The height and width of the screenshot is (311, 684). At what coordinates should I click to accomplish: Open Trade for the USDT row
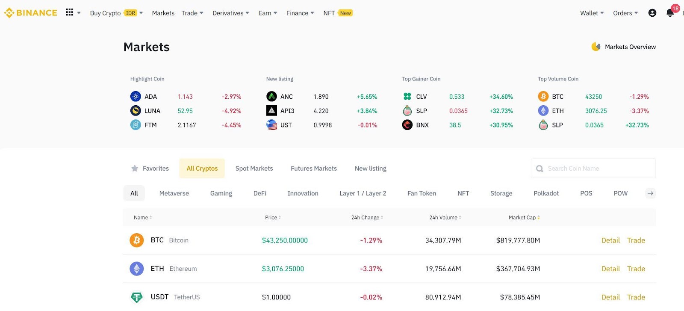click(636, 297)
